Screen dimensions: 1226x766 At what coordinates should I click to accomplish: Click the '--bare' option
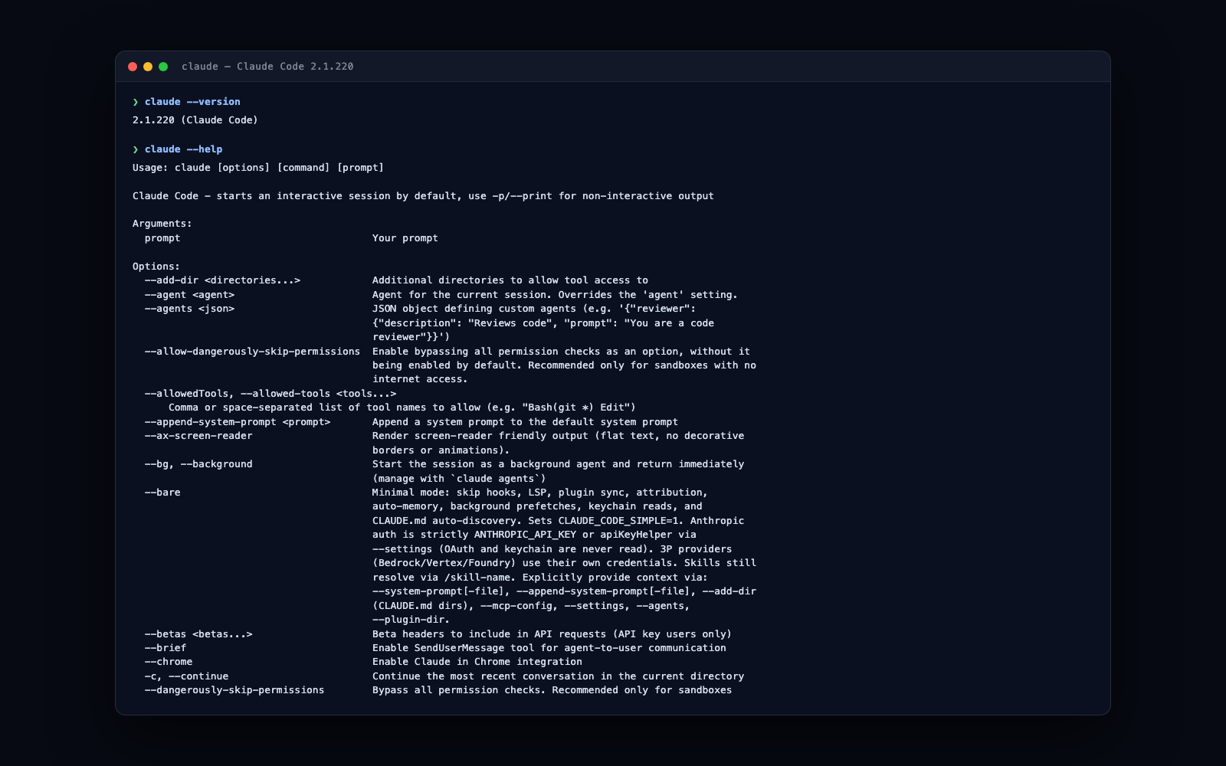[x=162, y=493]
